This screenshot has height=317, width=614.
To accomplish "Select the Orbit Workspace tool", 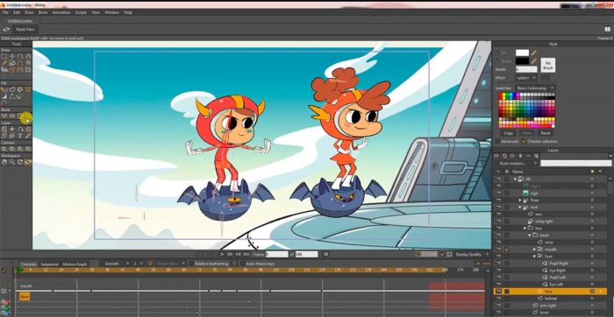I will pyautogui.click(x=28, y=162).
